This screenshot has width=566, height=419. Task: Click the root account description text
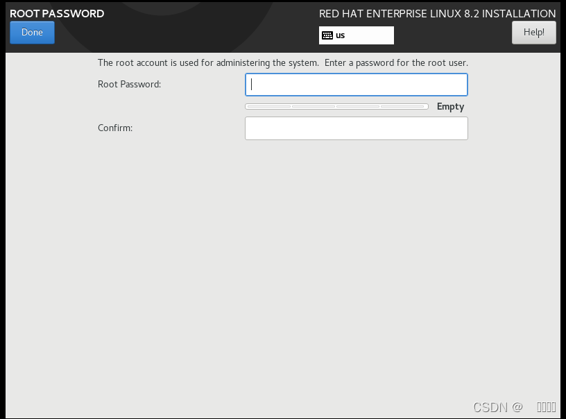tap(282, 63)
